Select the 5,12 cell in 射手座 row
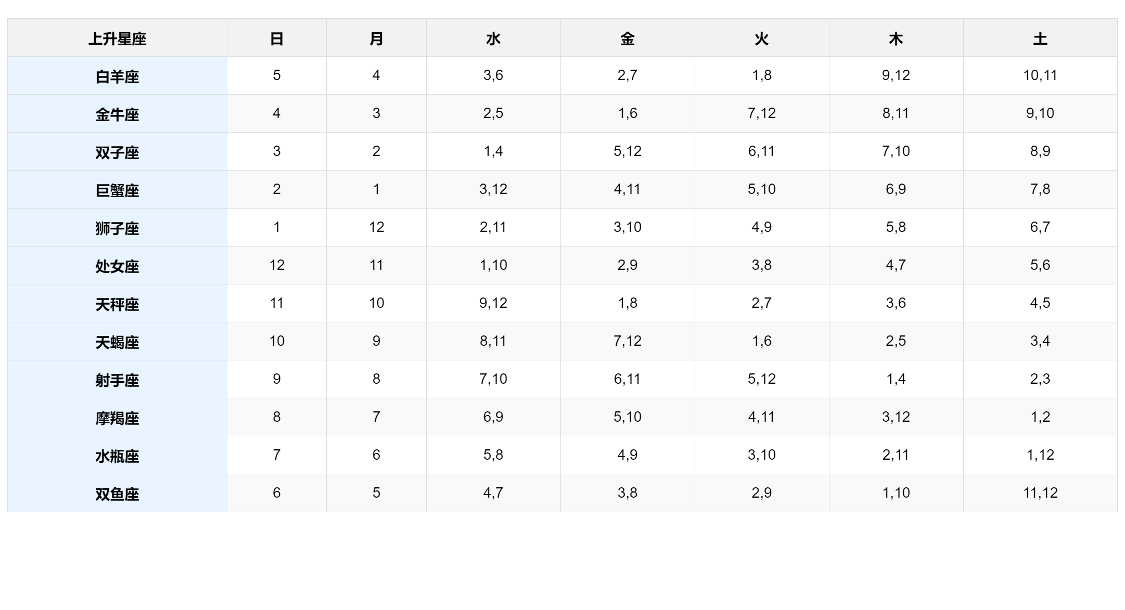The image size is (1125, 610). pyautogui.click(x=762, y=380)
